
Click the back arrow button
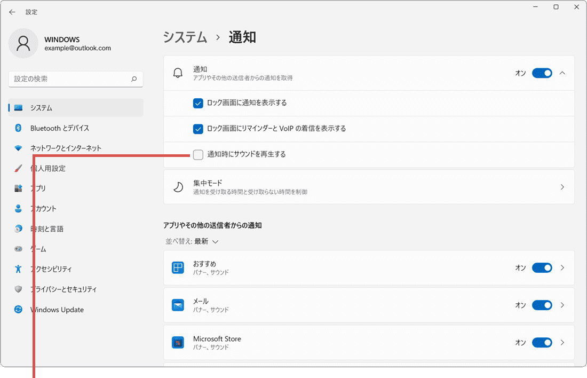pyautogui.click(x=12, y=11)
